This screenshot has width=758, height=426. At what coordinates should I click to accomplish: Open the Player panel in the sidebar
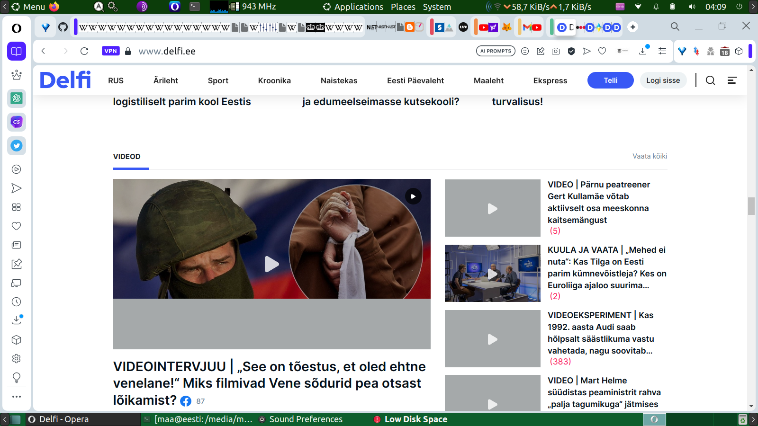point(17,169)
